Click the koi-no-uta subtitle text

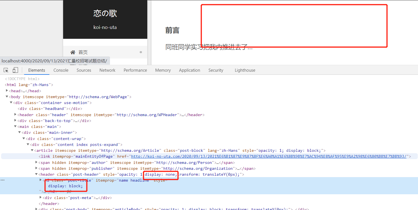pos(105,27)
